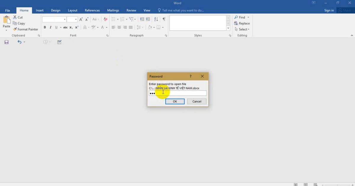Click the Clear All Formatting icon
This screenshot has width=355, height=186.
click(106, 19)
